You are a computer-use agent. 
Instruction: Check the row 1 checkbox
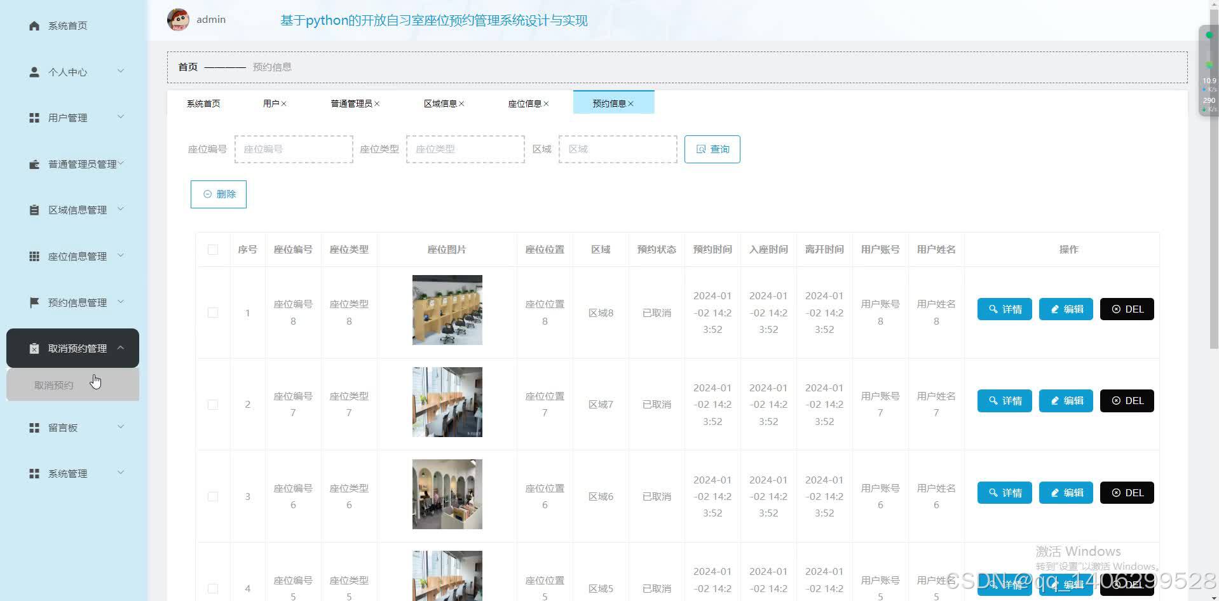(x=213, y=313)
